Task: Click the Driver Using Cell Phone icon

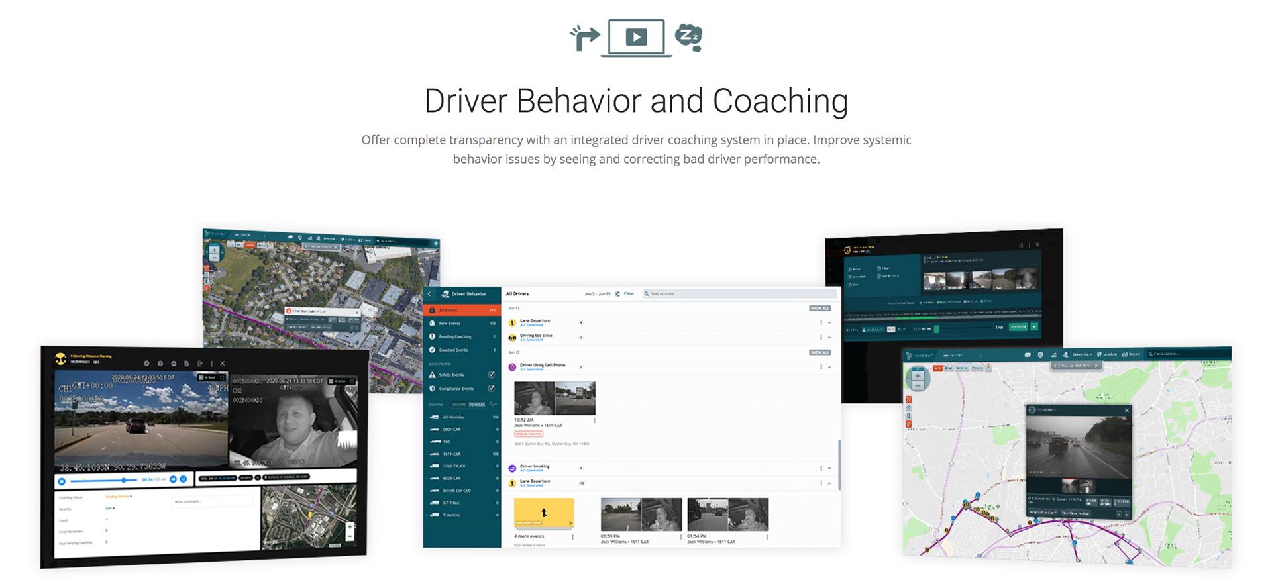Action: click(512, 367)
